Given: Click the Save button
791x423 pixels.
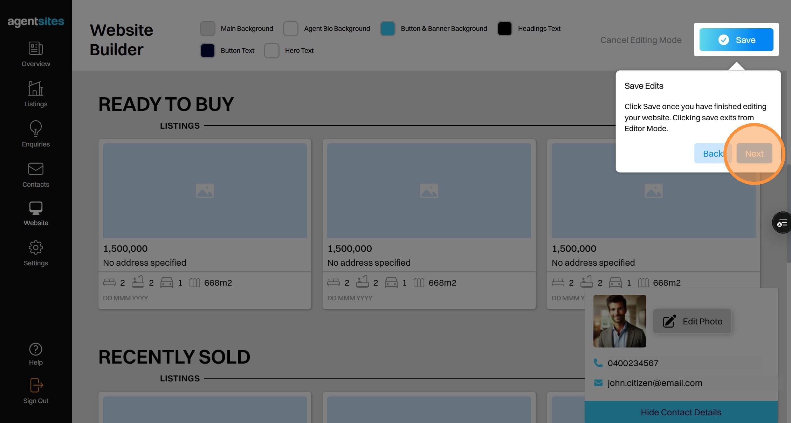Looking at the screenshot, I should click(x=736, y=40).
